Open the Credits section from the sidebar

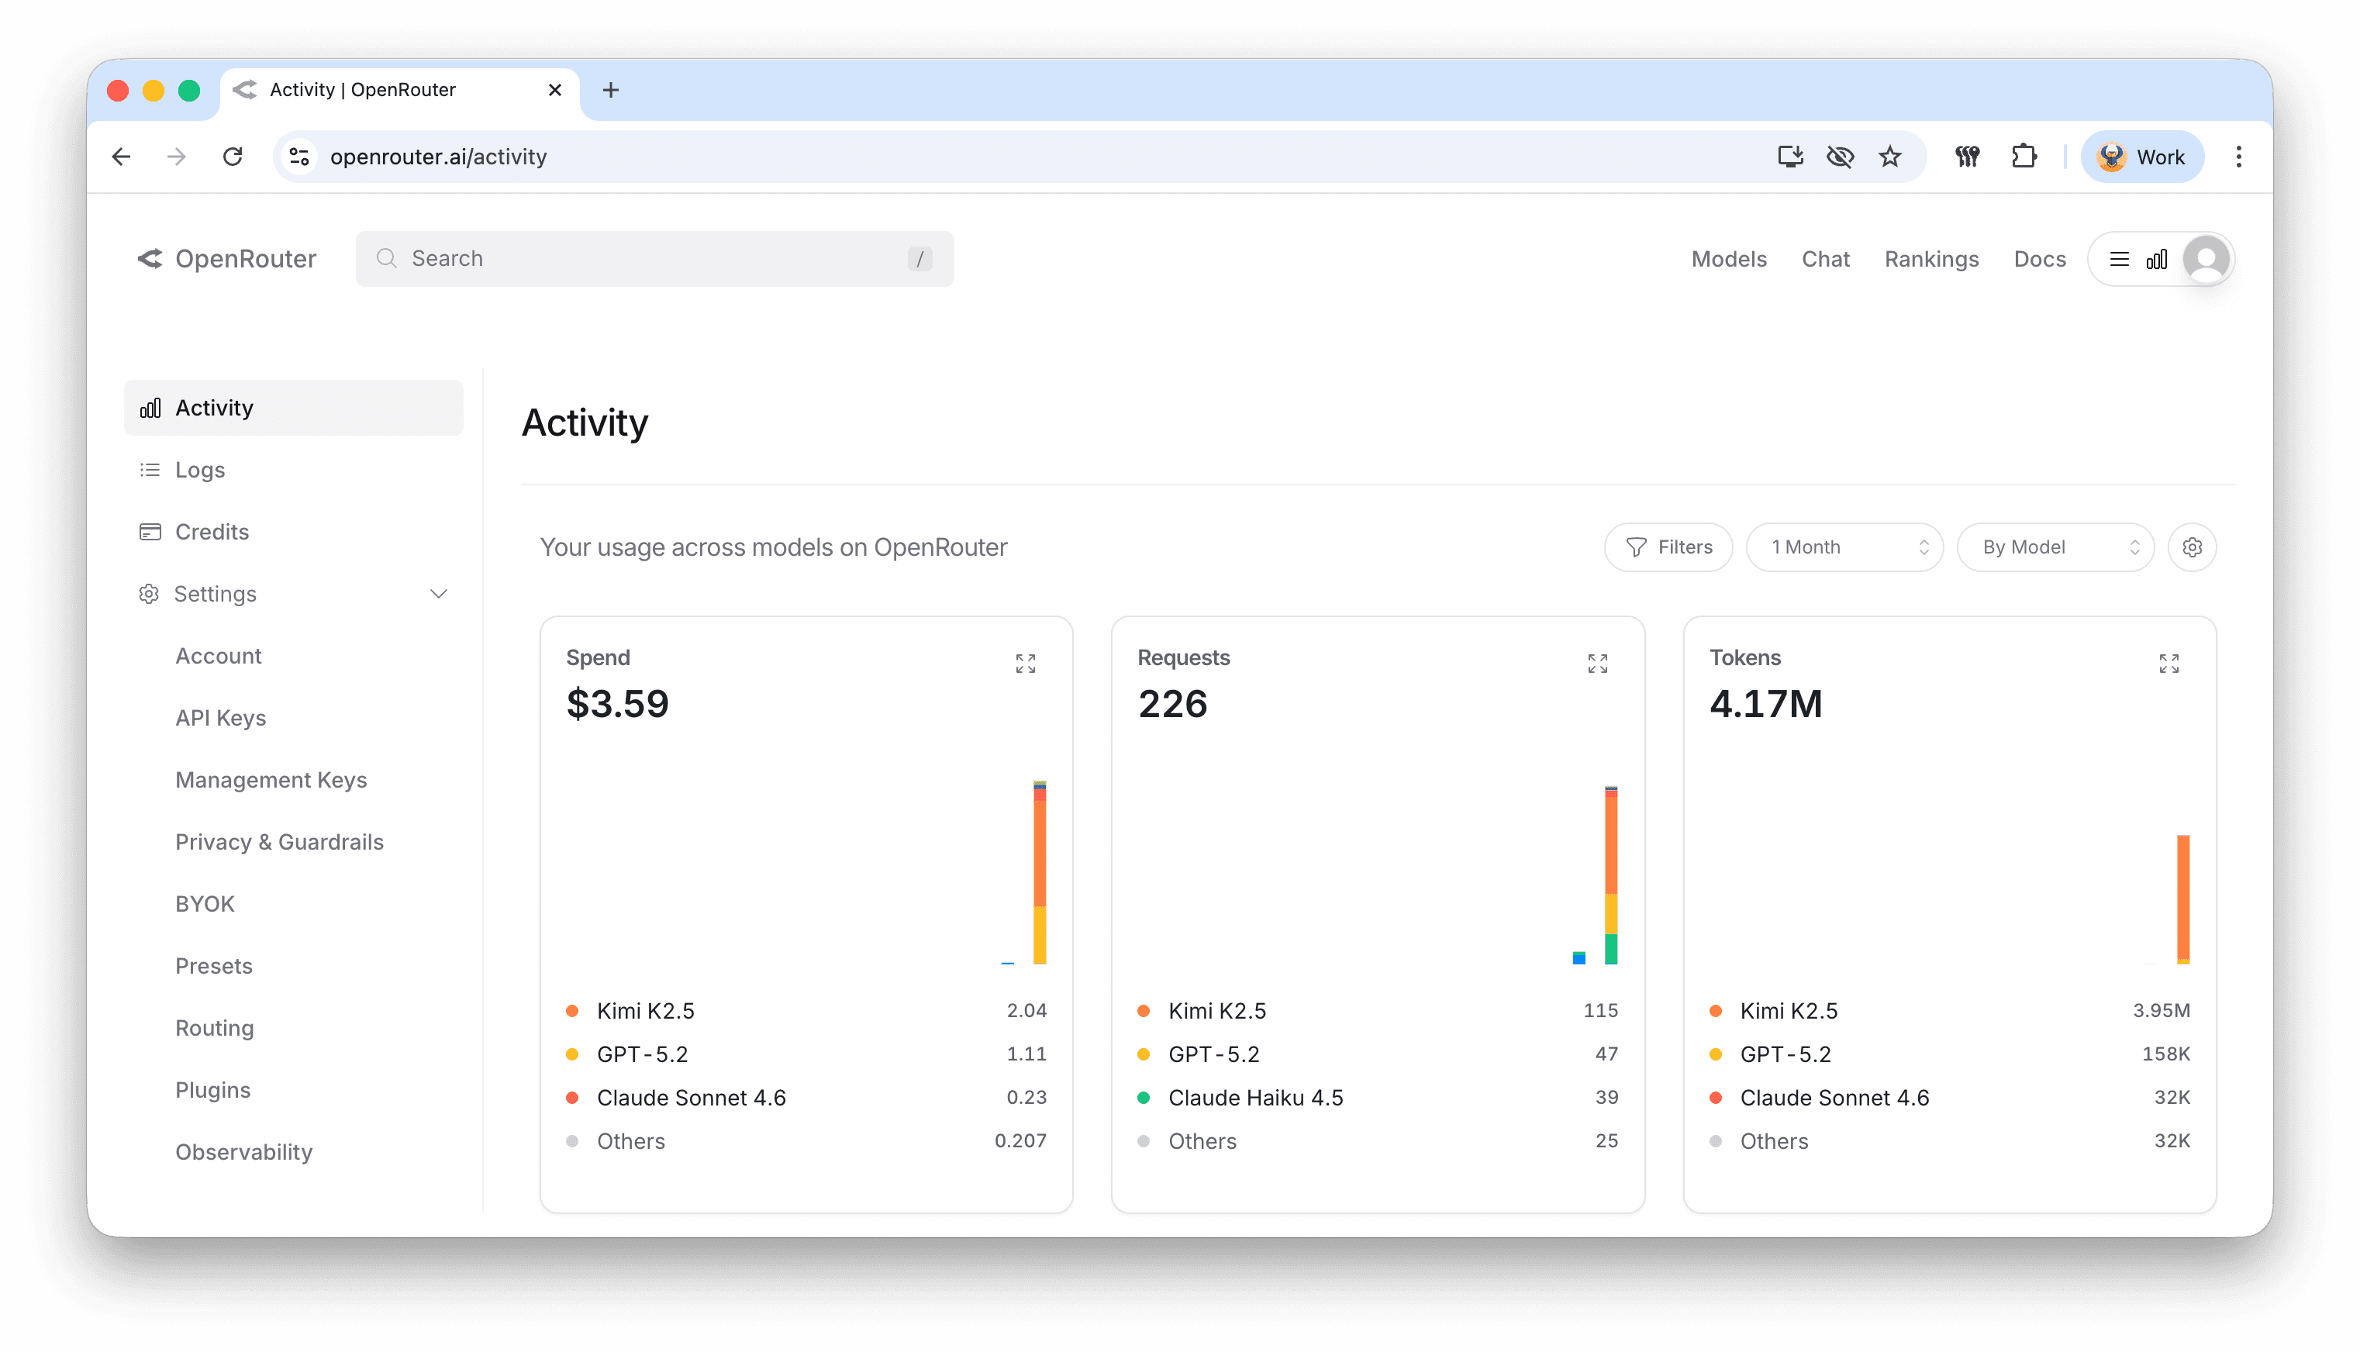click(211, 531)
